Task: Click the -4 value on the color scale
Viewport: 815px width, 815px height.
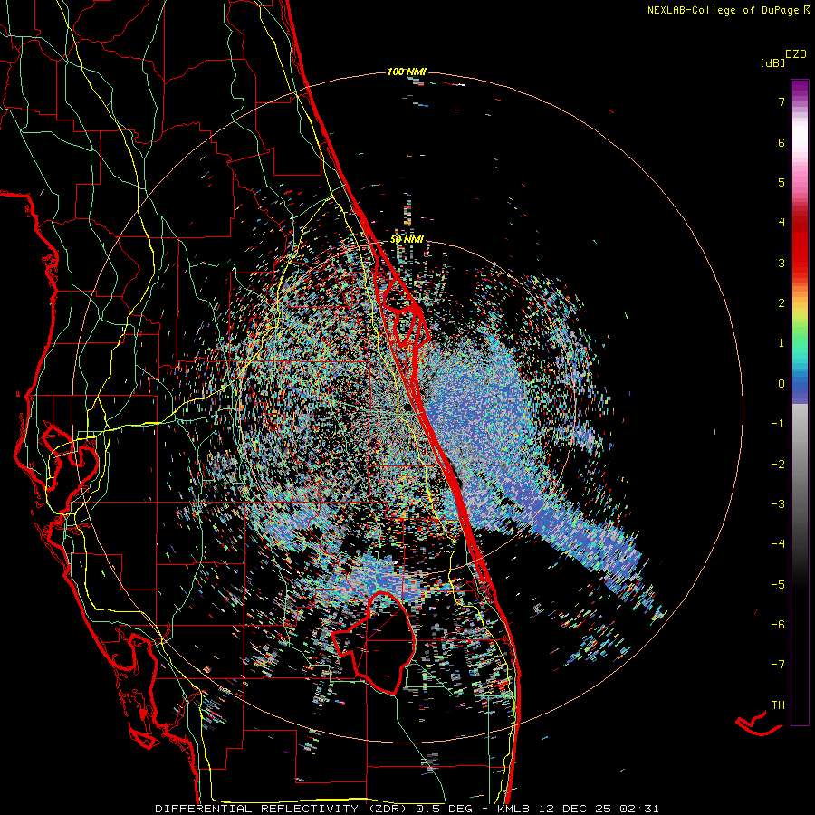Action: (x=778, y=544)
